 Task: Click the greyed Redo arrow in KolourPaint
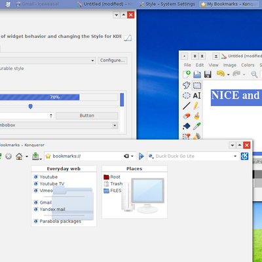(x=236, y=74)
